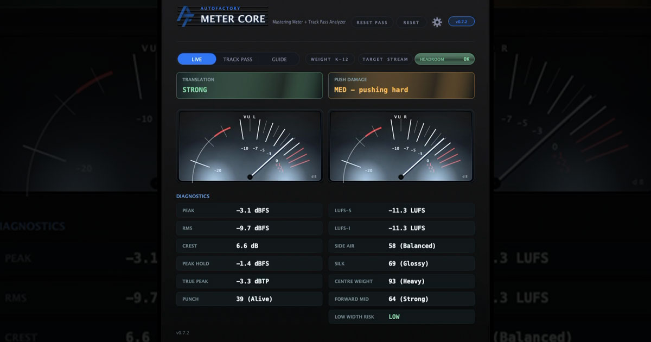This screenshot has width=651, height=342.
Task: Open the settings gear icon
Action: (437, 22)
